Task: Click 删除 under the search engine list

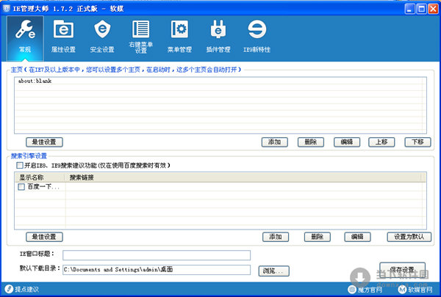Action: pos(318,237)
